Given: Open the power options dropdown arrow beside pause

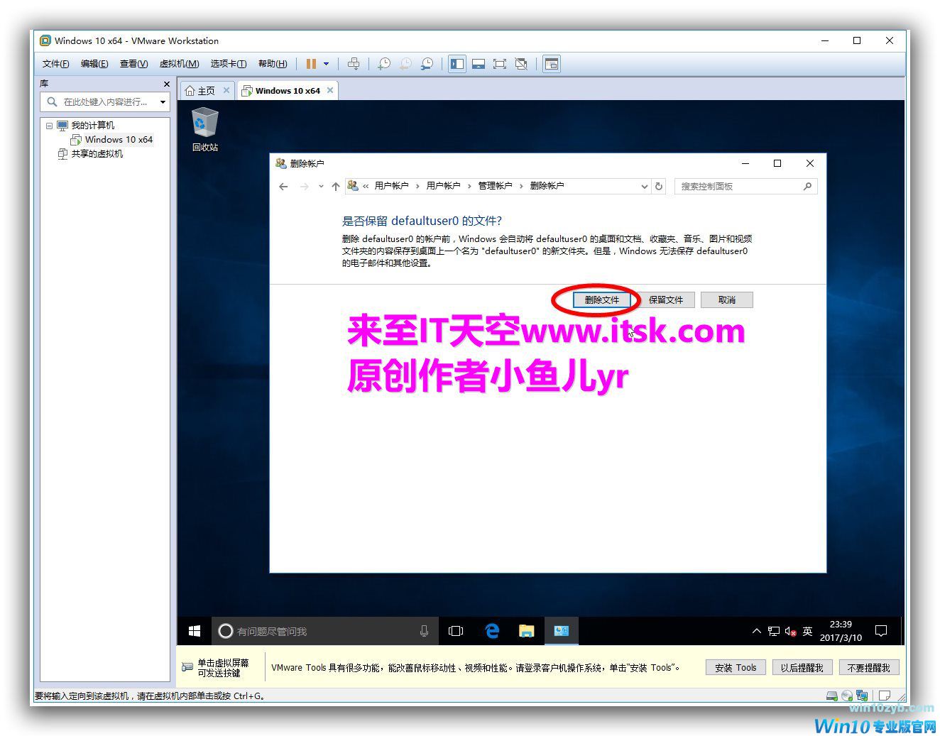Looking at the screenshot, I should coord(327,64).
